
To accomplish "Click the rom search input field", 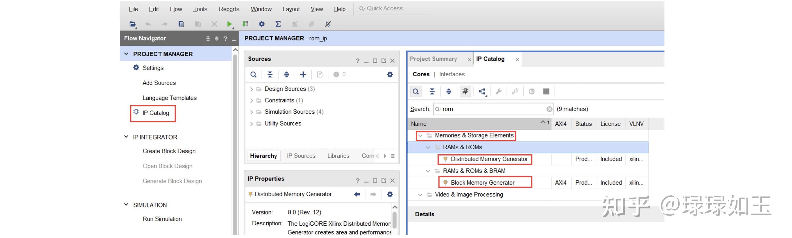I will pyautogui.click(x=493, y=109).
